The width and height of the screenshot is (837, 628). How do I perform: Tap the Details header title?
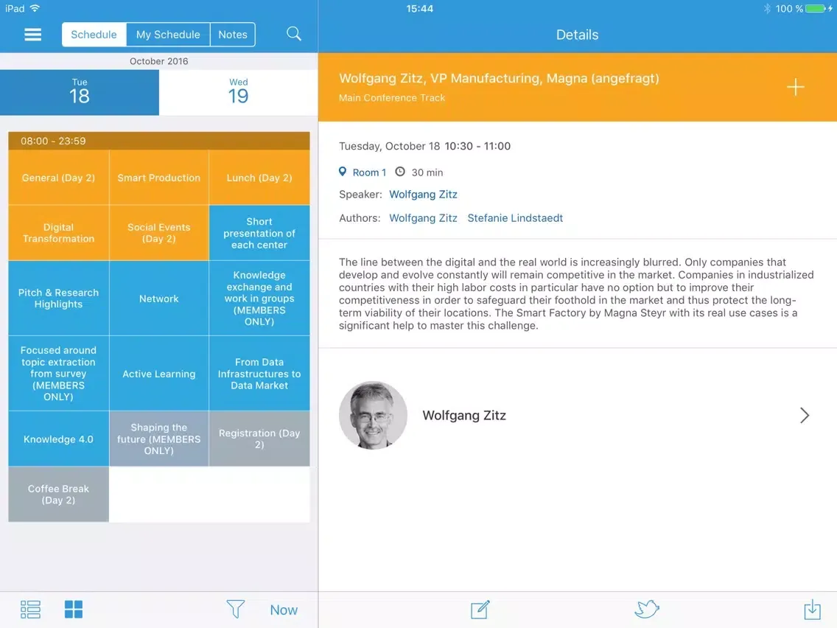(x=577, y=35)
